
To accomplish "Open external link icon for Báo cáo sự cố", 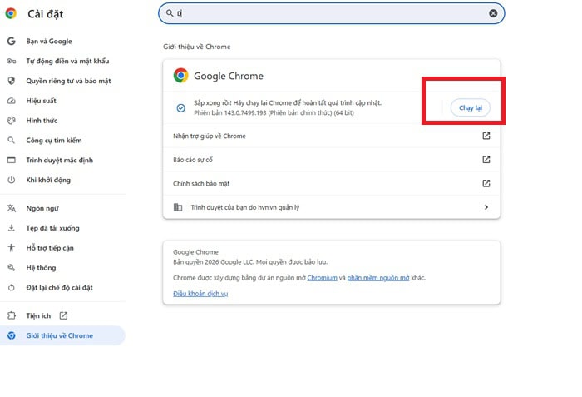I will click(x=486, y=160).
